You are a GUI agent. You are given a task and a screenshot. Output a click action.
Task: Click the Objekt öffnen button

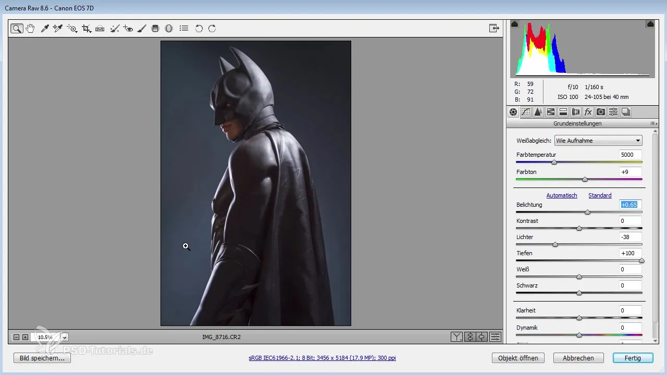click(x=518, y=358)
